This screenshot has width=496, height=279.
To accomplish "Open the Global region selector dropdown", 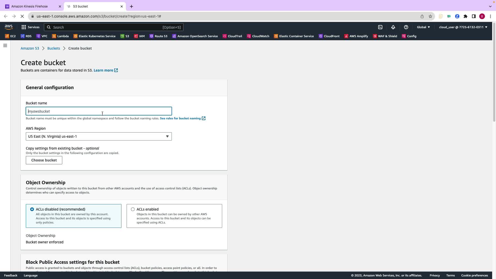I will click(423, 27).
